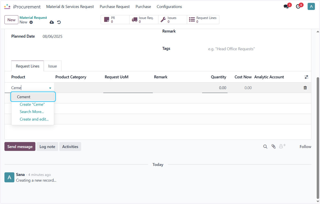Search messages with magnifier icon
This screenshot has width=320, height=204.
265,147
